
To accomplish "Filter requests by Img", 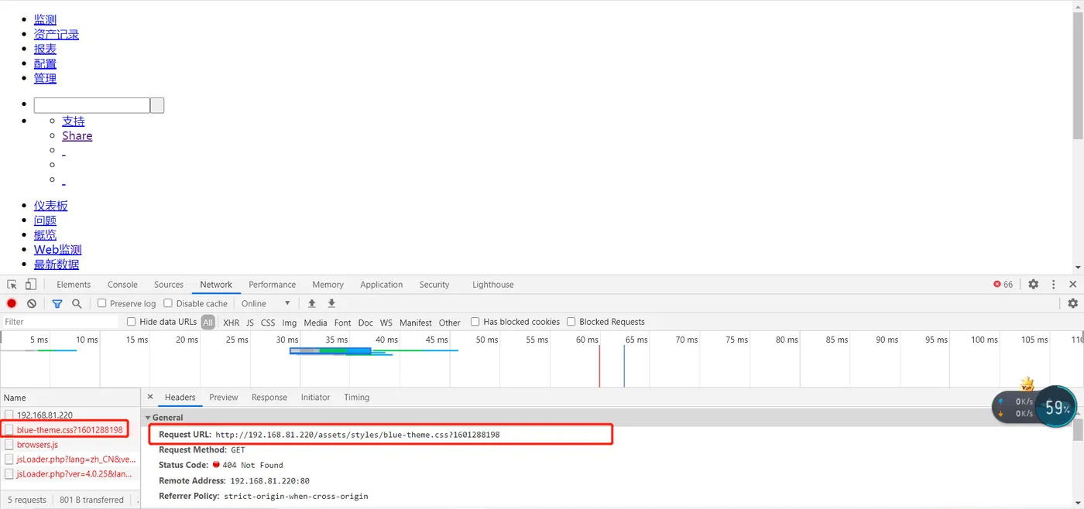I will coord(290,323).
